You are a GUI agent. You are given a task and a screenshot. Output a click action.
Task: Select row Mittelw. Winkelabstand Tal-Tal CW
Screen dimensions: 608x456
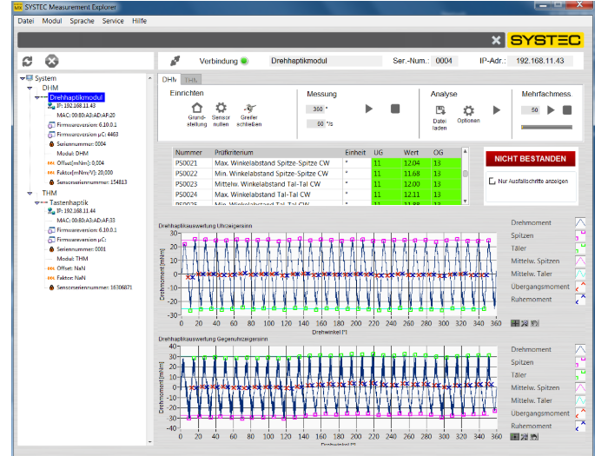(x=317, y=184)
